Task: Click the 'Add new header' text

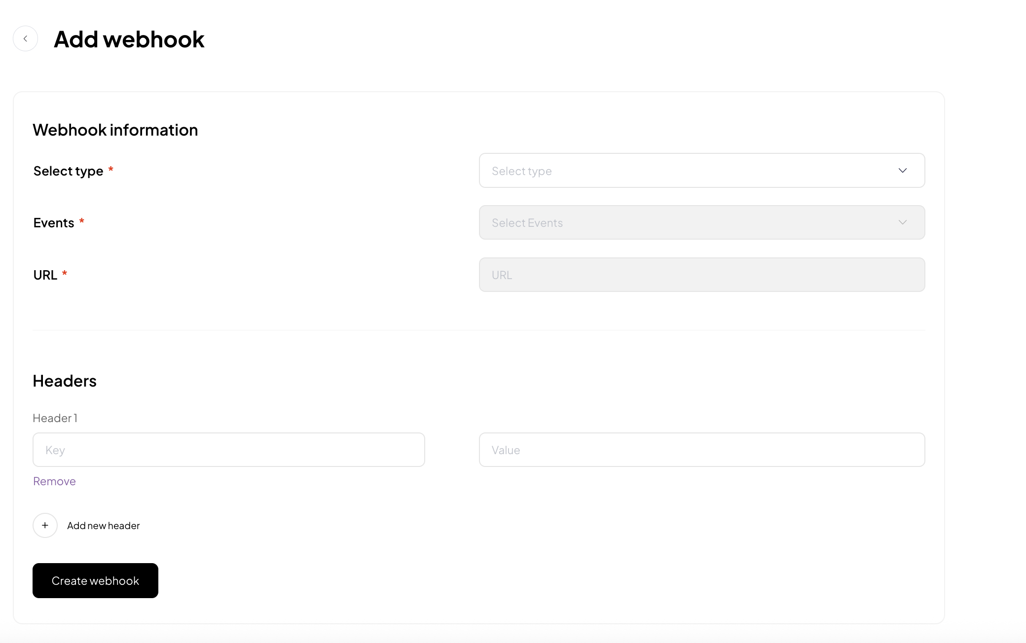Action: point(104,526)
